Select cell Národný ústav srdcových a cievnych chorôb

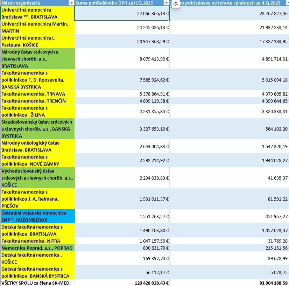pos(37,59)
